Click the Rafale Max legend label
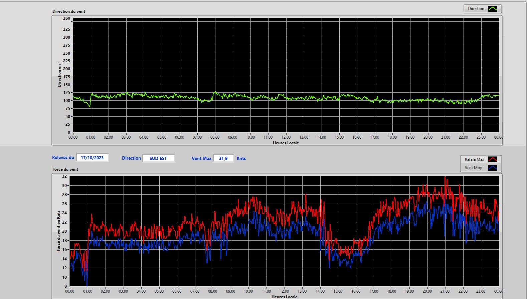This screenshot has width=527, height=299. click(474, 159)
